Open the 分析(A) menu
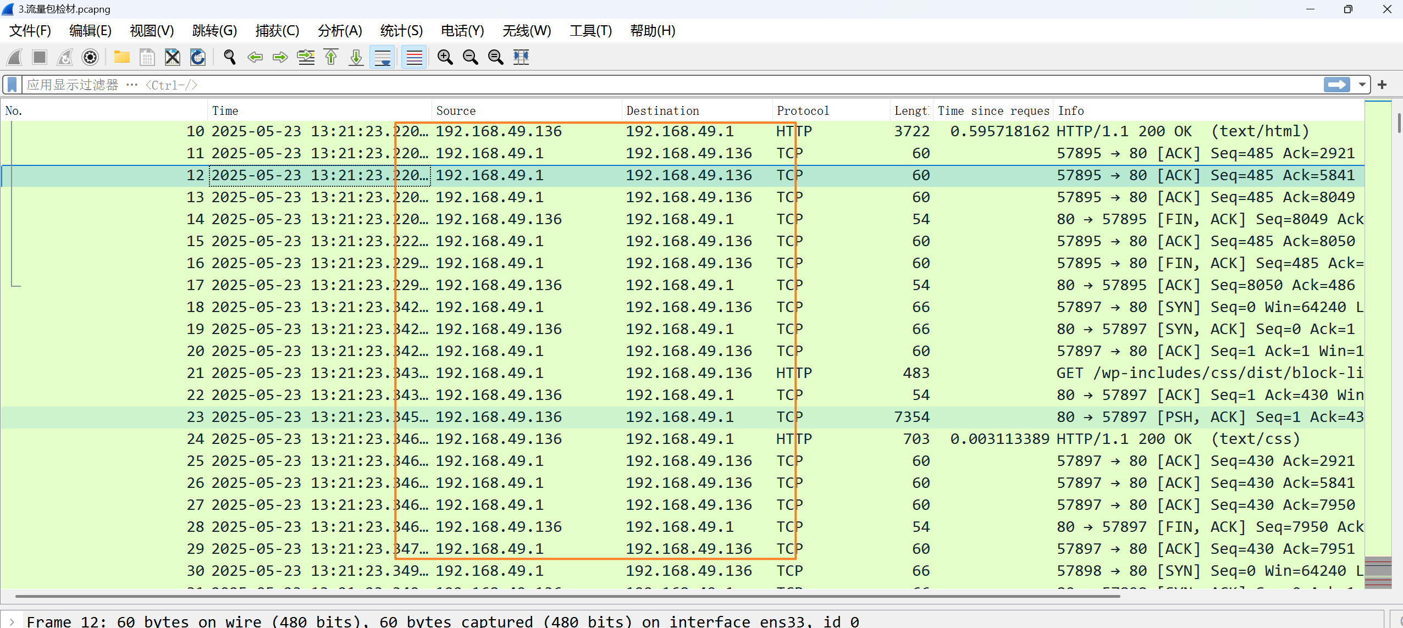The height and width of the screenshot is (628, 1403). click(x=340, y=31)
